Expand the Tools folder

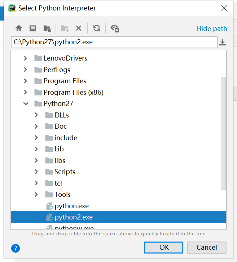(36, 195)
